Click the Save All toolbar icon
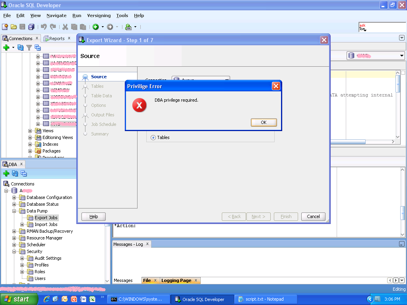The height and width of the screenshot is (305, 407). [x=31, y=27]
